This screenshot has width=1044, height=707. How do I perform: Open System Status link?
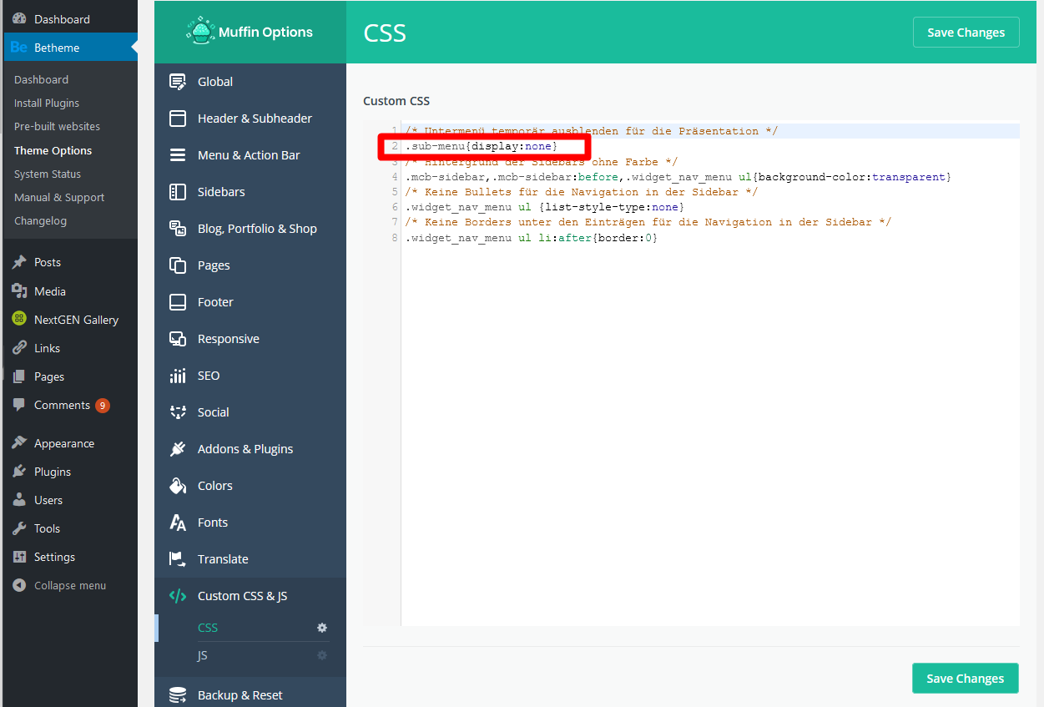(48, 174)
